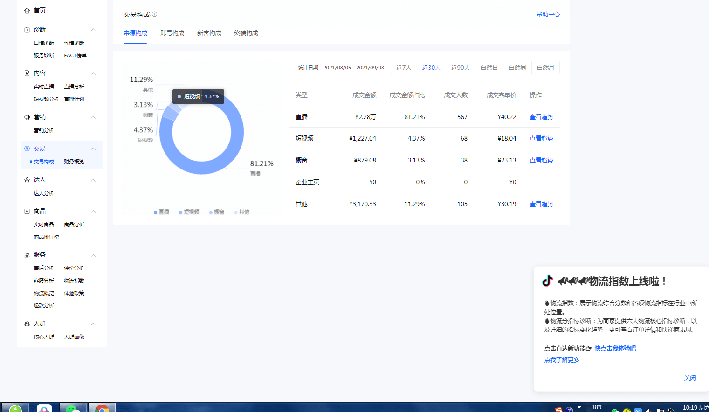The image size is (709, 412).
Task: Toggle the 短视频 legend item on chart
Action: coord(189,212)
